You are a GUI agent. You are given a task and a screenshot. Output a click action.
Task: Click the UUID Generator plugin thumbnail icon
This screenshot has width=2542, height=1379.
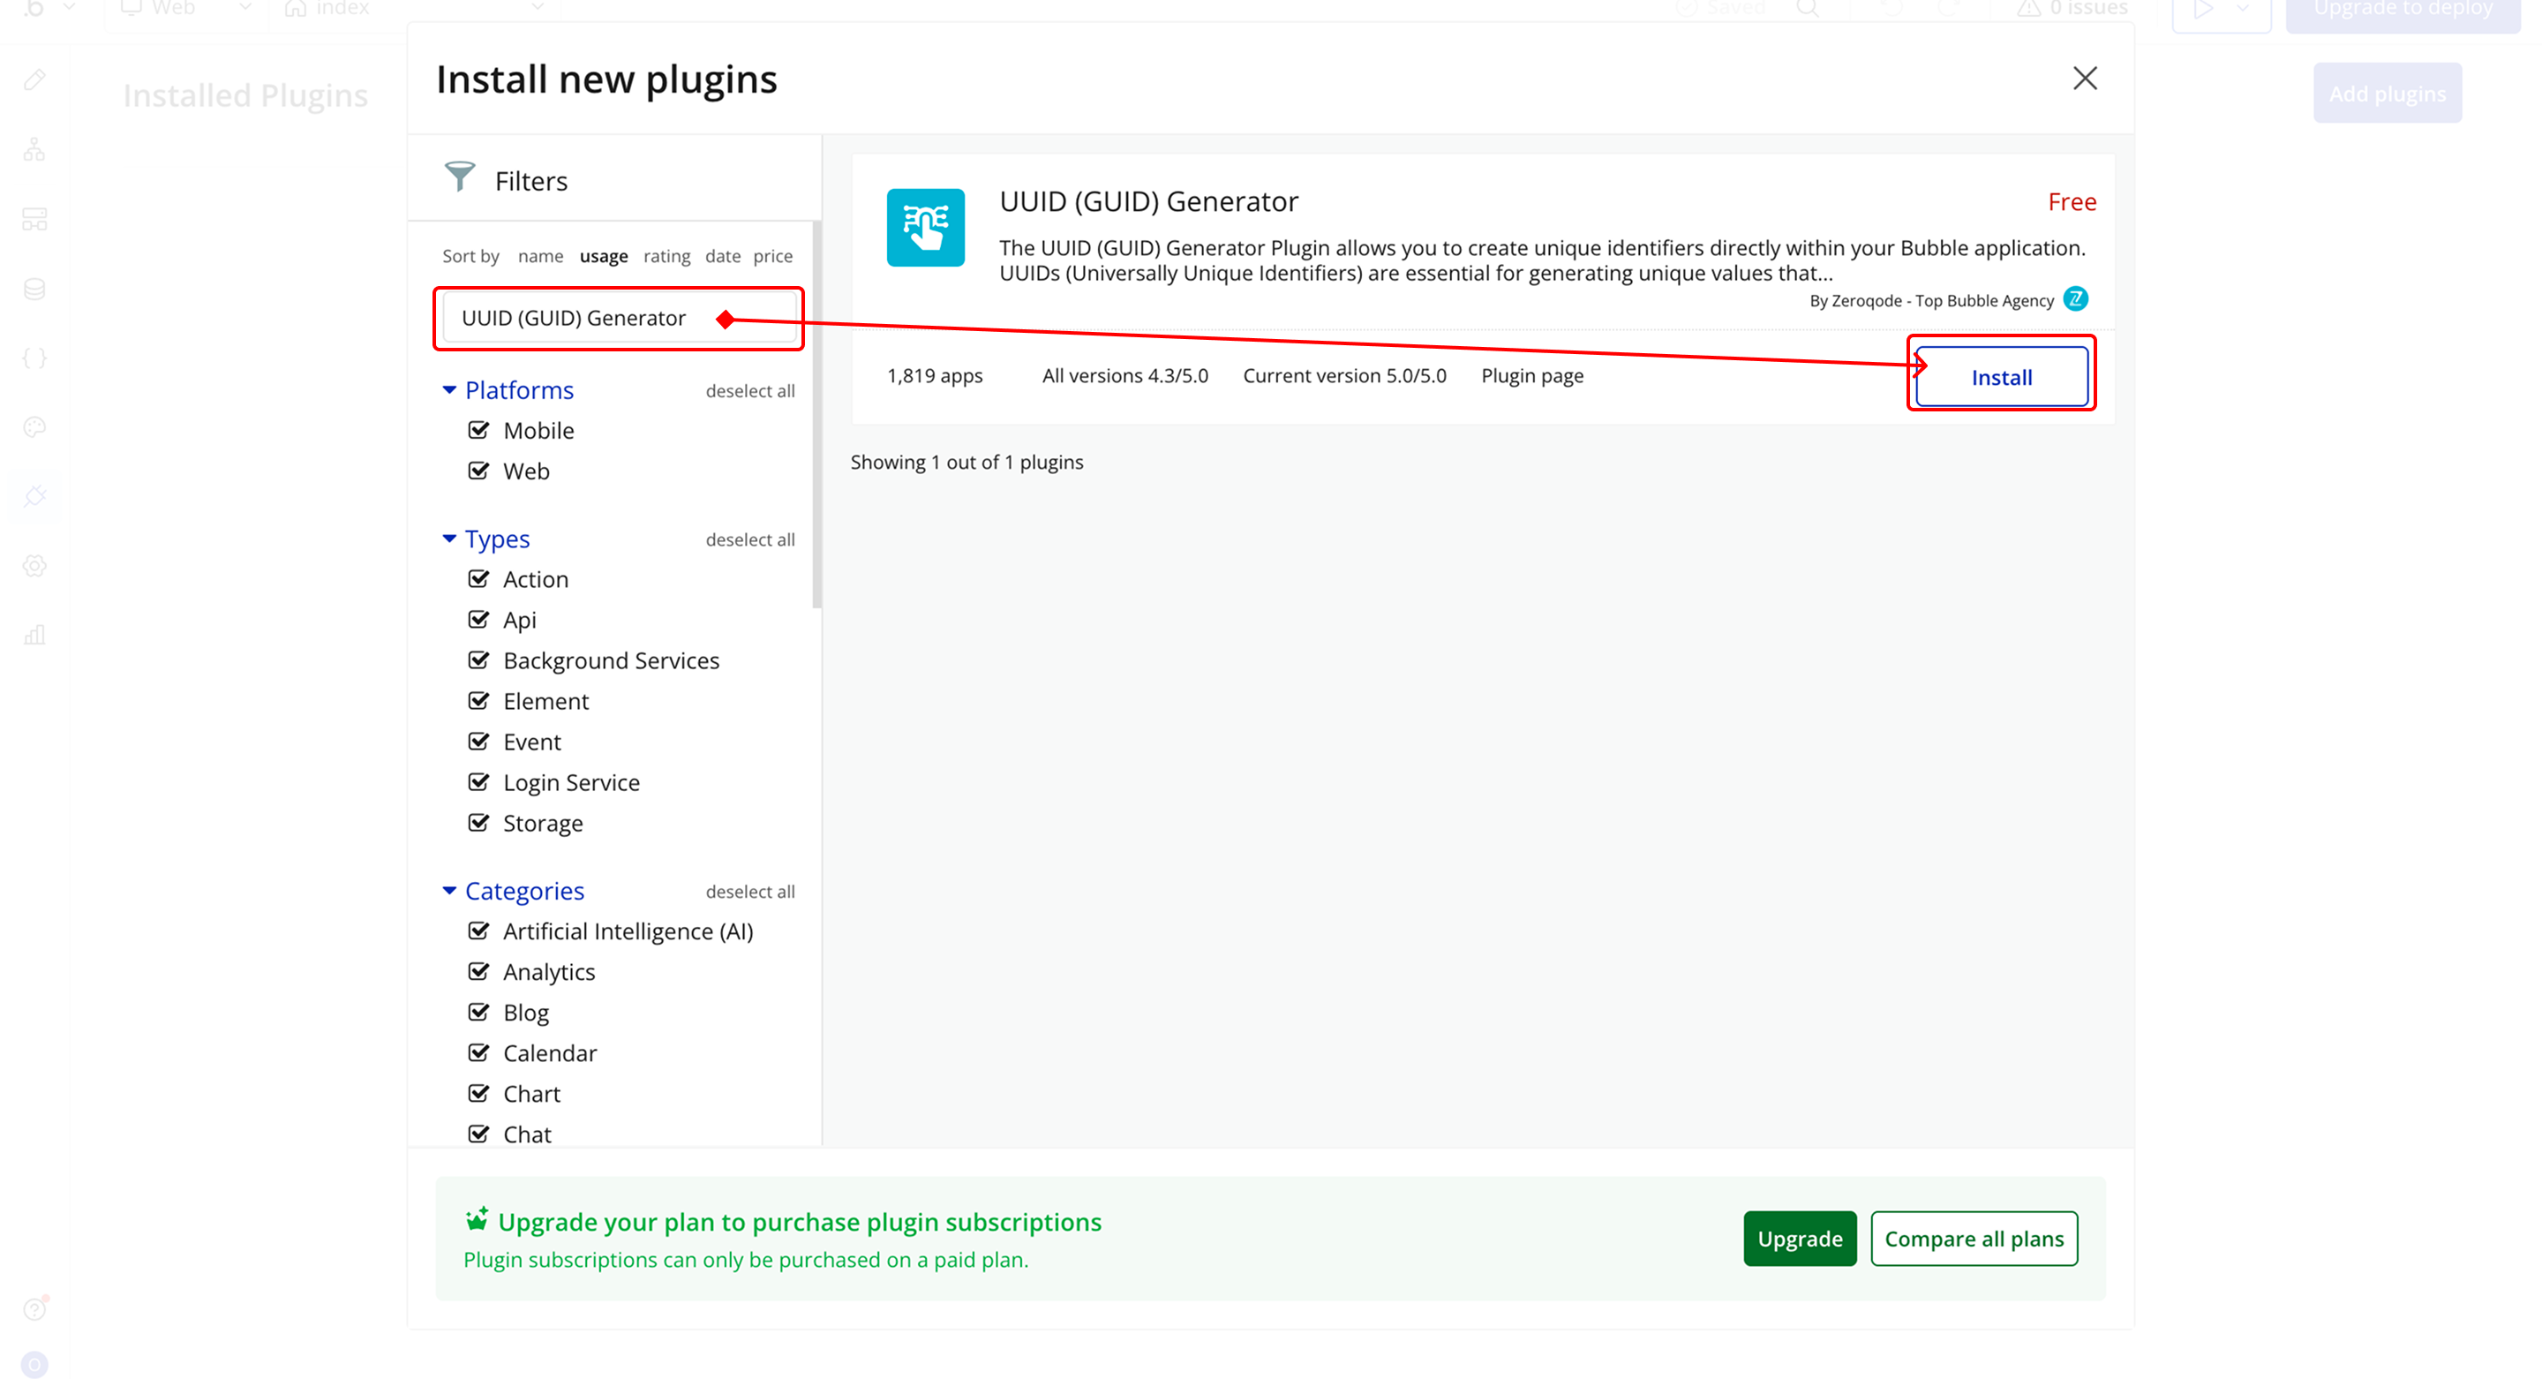tap(925, 227)
